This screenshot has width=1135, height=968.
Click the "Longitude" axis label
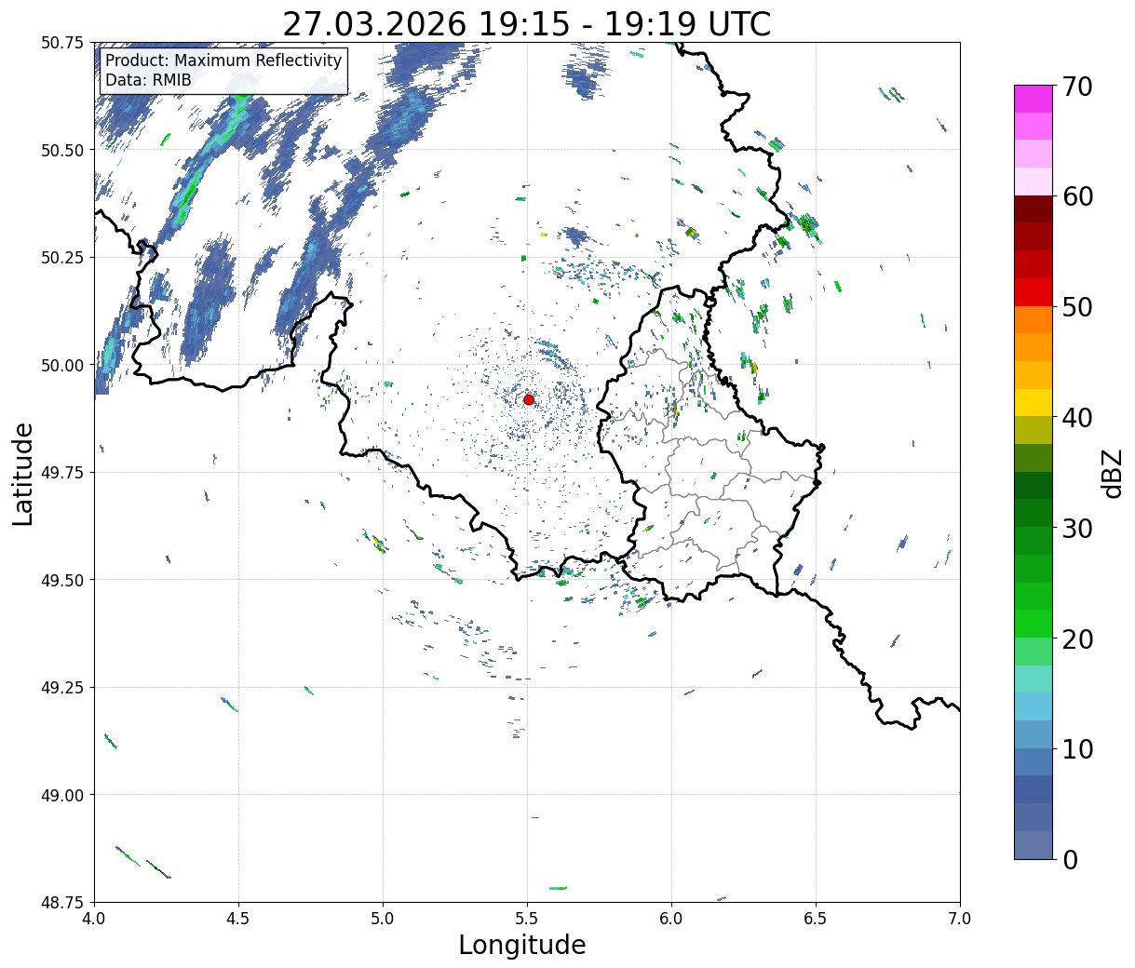(x=522, y=945)
